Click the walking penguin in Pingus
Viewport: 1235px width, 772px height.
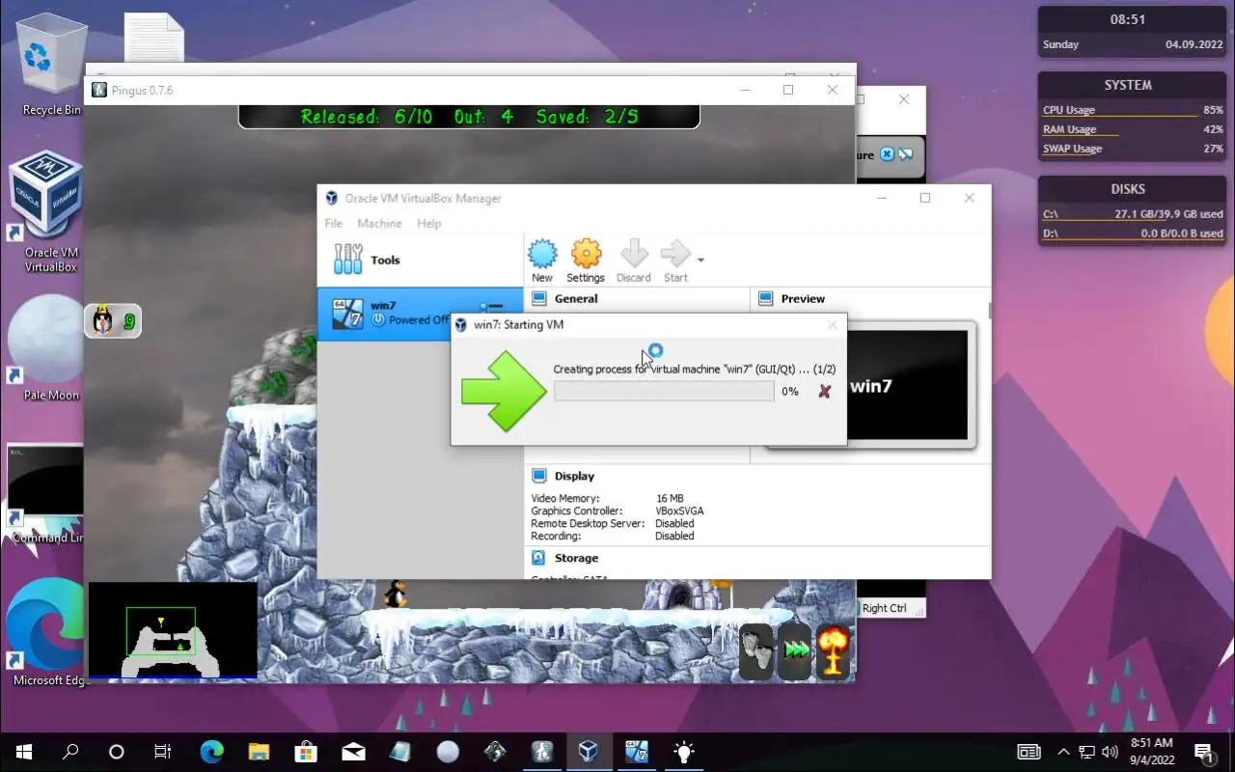[x=394, y=594]
